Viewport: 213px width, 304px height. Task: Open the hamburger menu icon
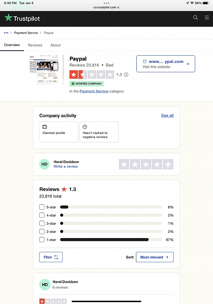point(207,17)
